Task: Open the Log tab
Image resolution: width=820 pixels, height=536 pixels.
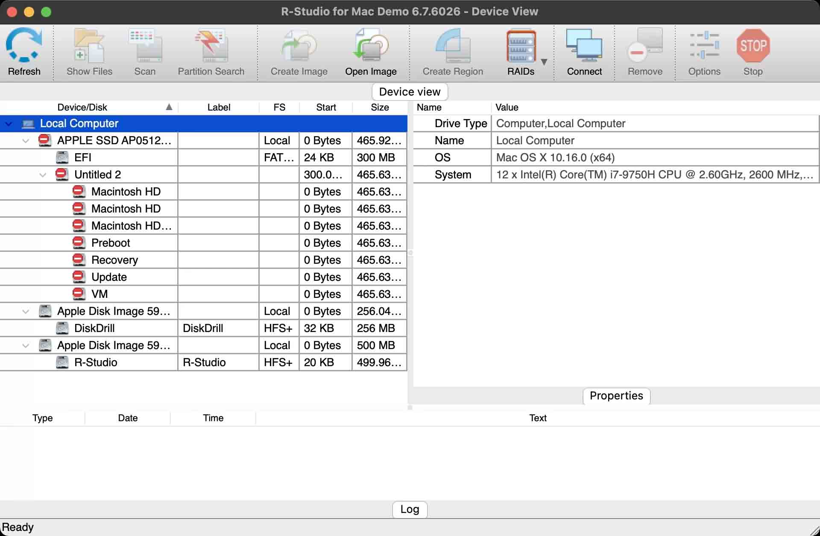Action: [x=410, y=509]
